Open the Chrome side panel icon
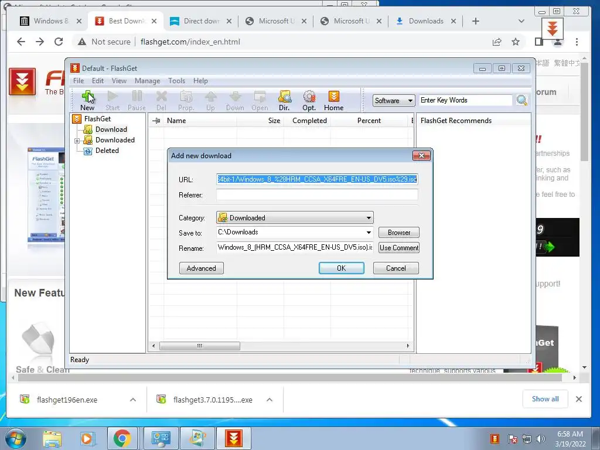Image resolution: width=600 pixels, height=450 pixels. (539, 42)
